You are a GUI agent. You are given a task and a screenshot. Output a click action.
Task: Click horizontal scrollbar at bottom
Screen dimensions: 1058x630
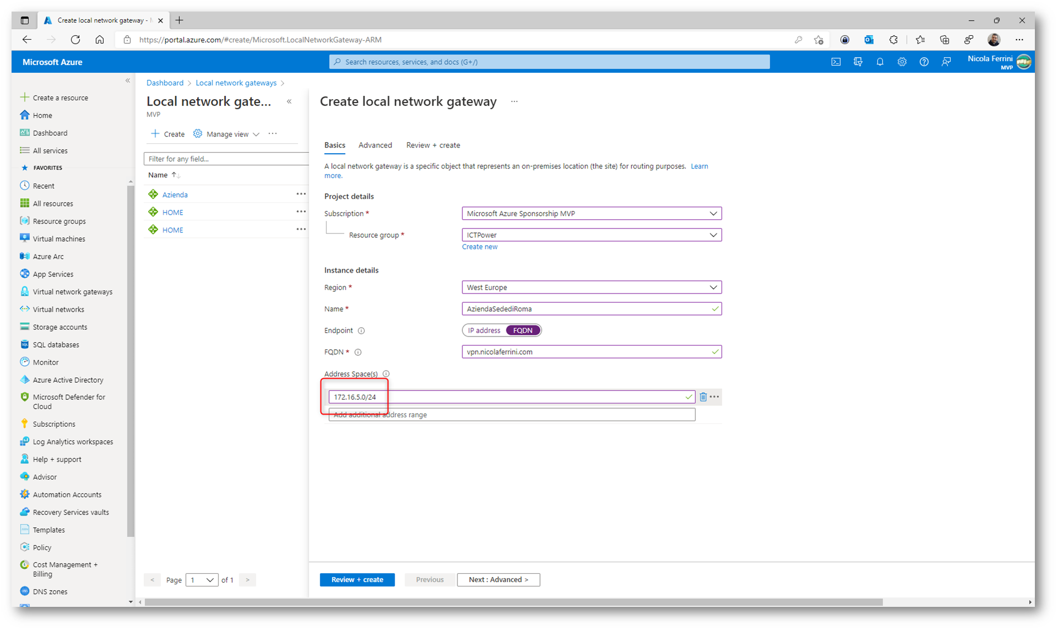[513, 602]
